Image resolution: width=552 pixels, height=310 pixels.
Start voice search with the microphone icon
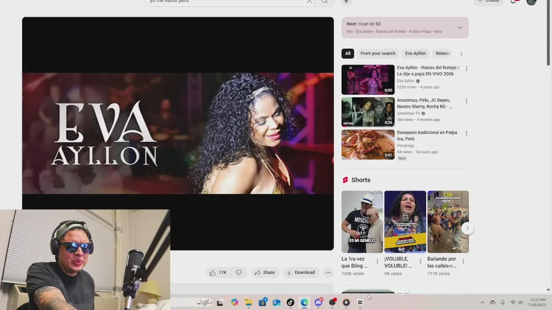click(x=346, y=1)
